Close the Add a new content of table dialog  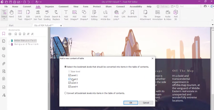point(152,58)
